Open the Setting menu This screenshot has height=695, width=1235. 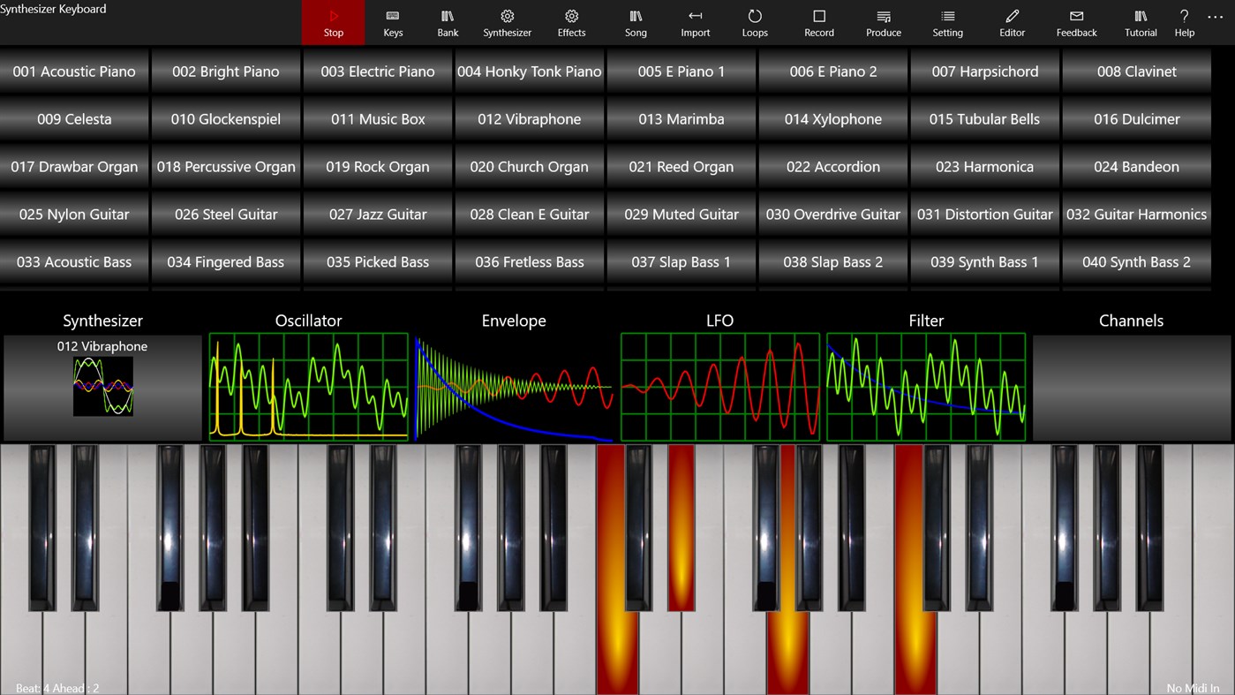(947, 22)
